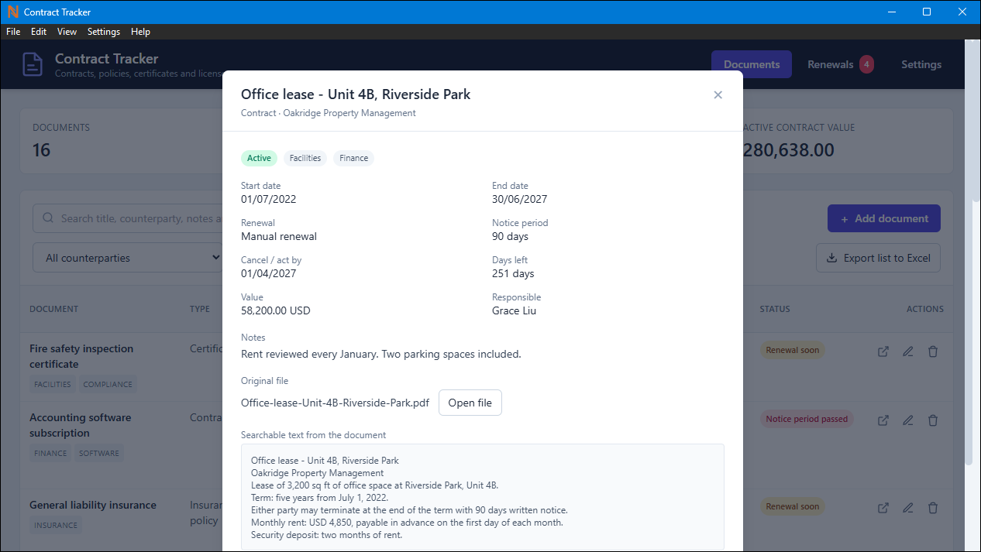Click the responsible person Grace Liu
This screenshot has width=981, height=552.
click(x=514, y=310)
